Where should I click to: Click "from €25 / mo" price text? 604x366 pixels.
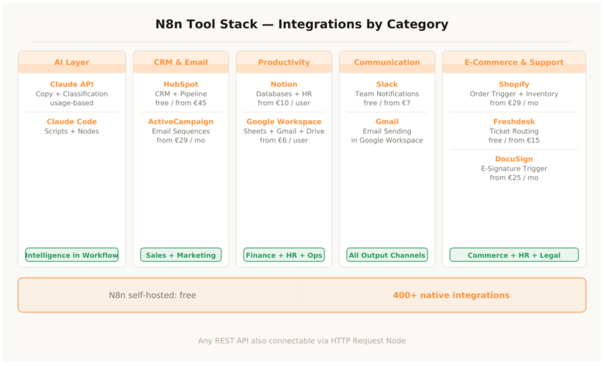pyautogui.click(x=514, y=178)
